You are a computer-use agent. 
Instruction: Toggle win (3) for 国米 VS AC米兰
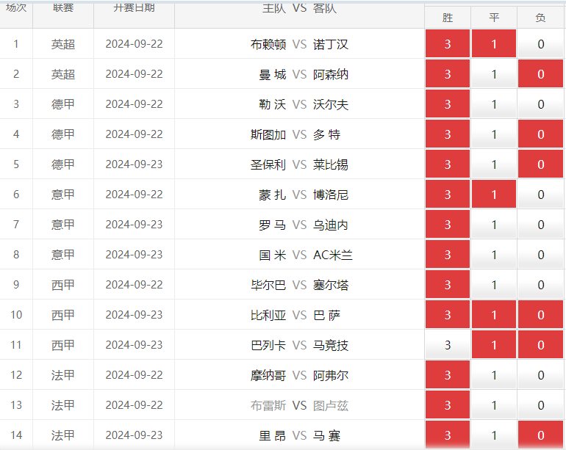tap(448, 255)
